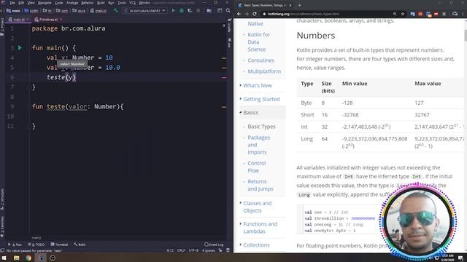Click the Build hammer icon in IDE toolbar

(115, 10)
